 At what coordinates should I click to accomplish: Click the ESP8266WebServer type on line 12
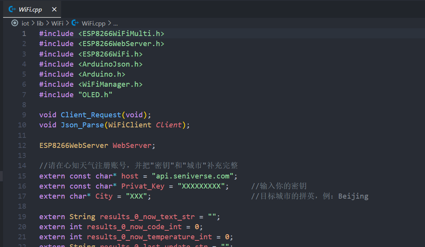[74, 146]
